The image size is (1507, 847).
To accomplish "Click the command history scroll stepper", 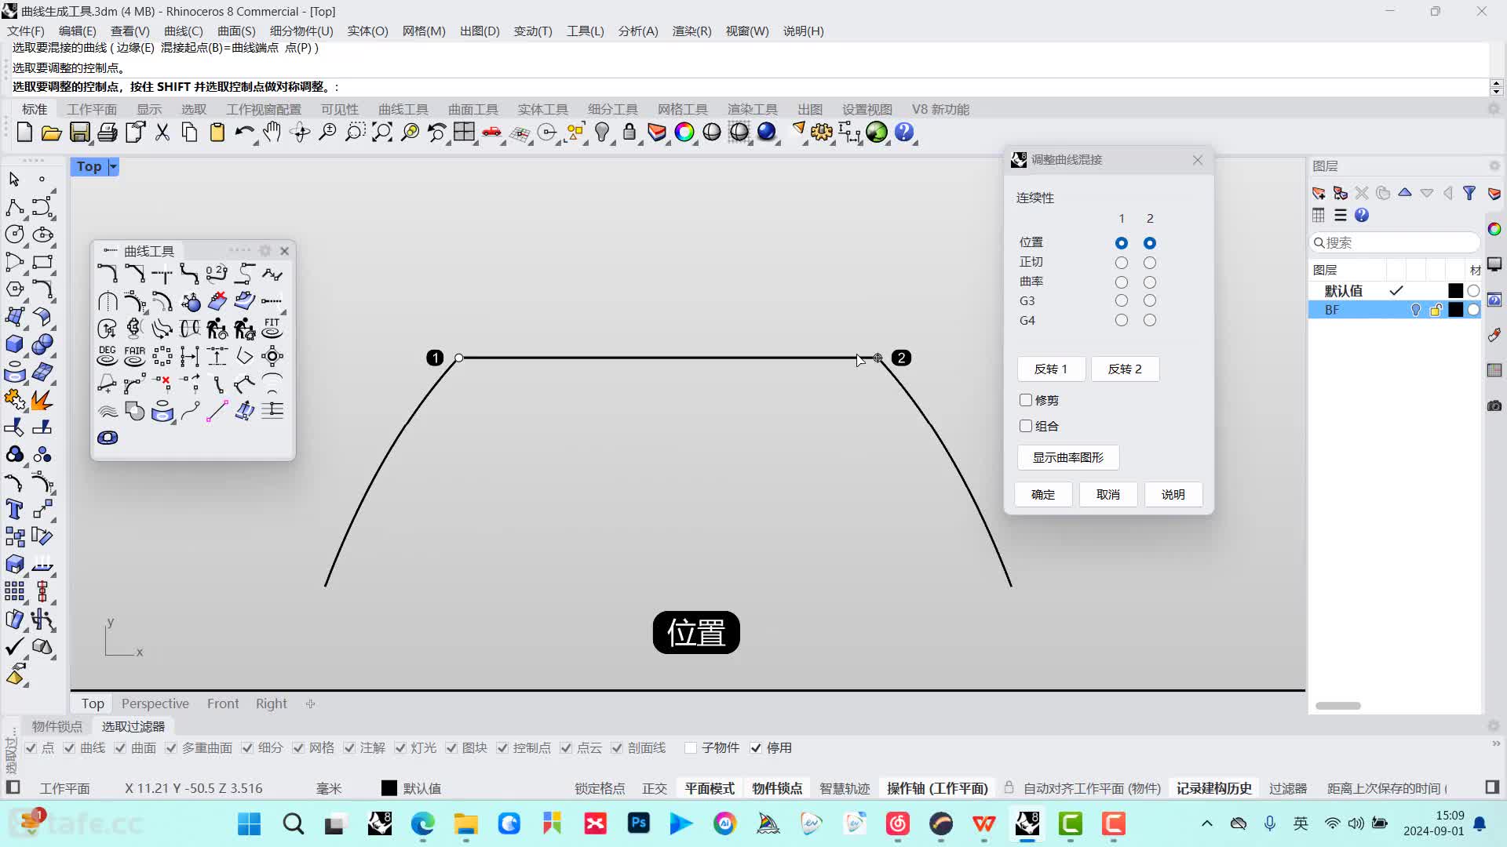I will (1497, 87).
